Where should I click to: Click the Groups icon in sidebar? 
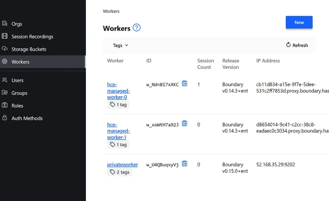pyautogui.click(x=4, y=92)
